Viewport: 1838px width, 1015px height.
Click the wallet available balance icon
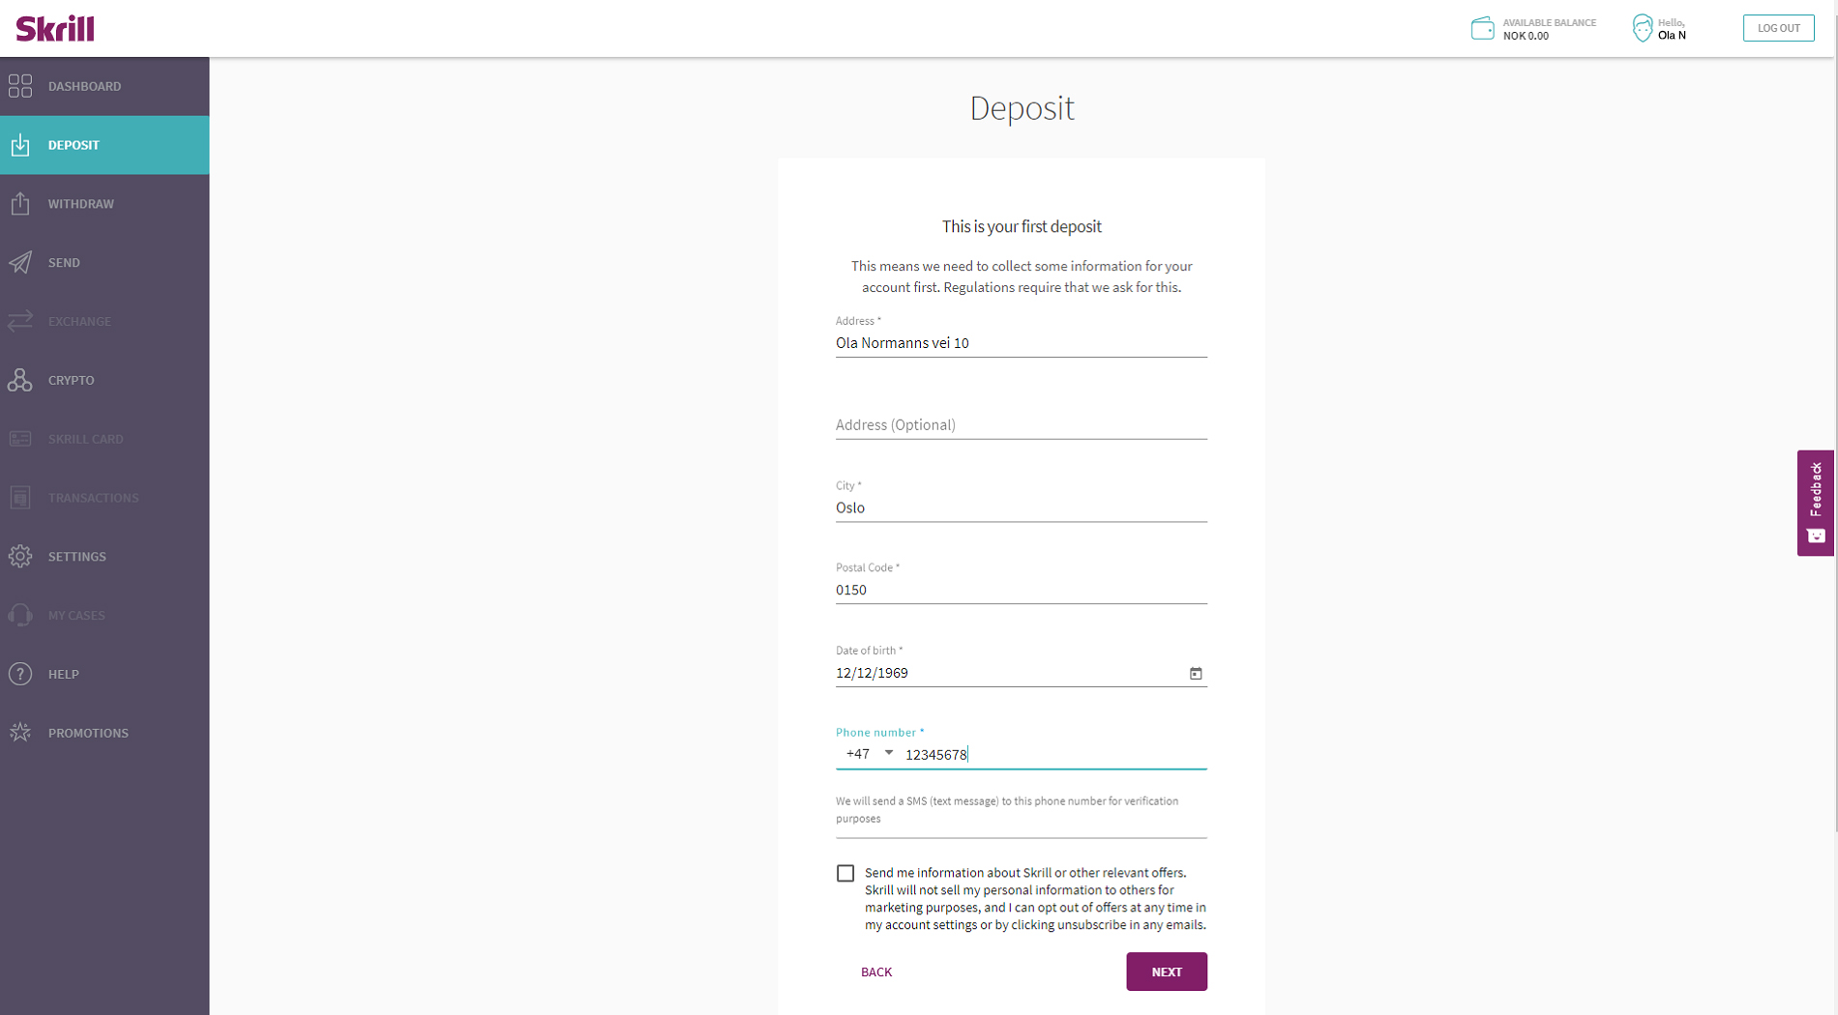pyautogui.click(x=1482, y=28)
